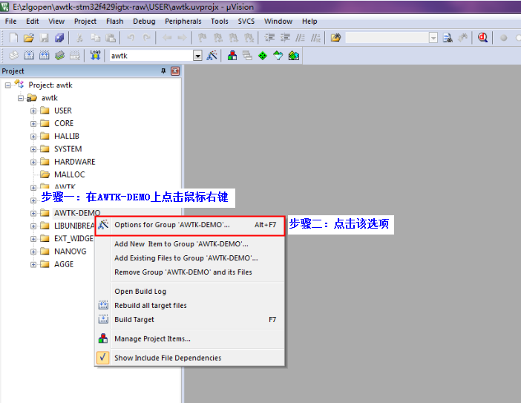Toggle the Project panel pin
The height and width of the screenshot is (403, 521).
point(163,71)
